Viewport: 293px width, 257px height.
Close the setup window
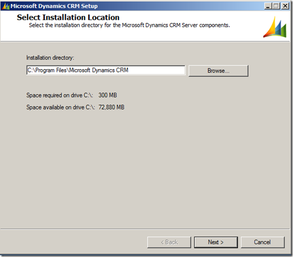[285, 6]
